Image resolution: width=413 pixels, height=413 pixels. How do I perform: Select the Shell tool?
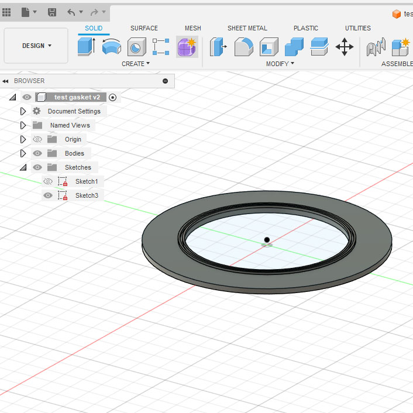tap(269, 47)
